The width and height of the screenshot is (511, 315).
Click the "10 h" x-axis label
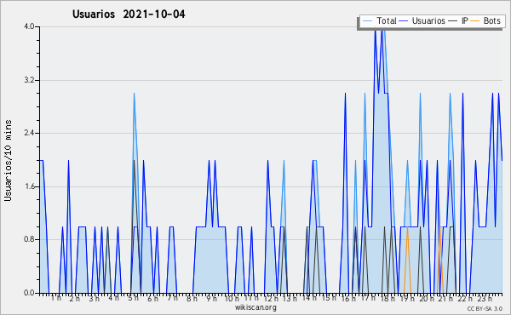coord(232,299)
